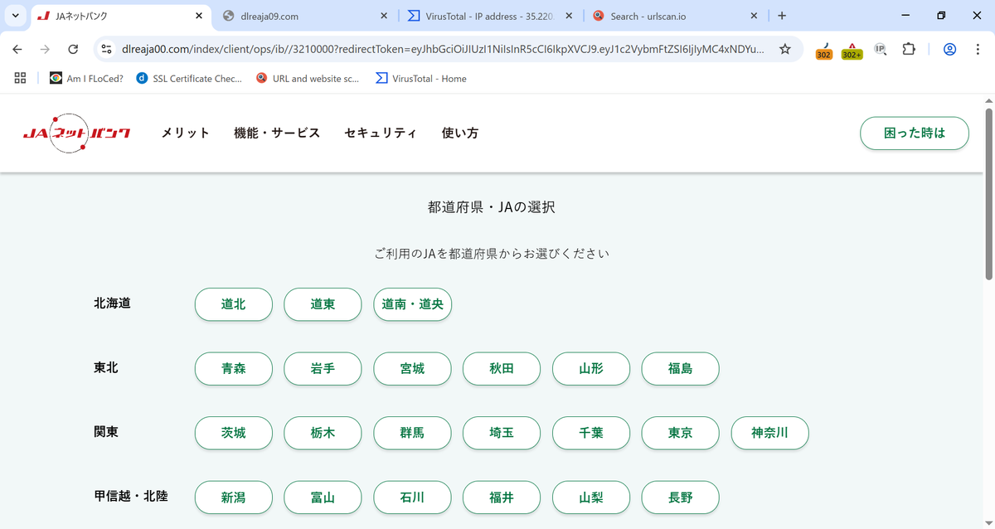Select the 道南・道央 region button
The image size is (995, 529).
pos(412,304)
